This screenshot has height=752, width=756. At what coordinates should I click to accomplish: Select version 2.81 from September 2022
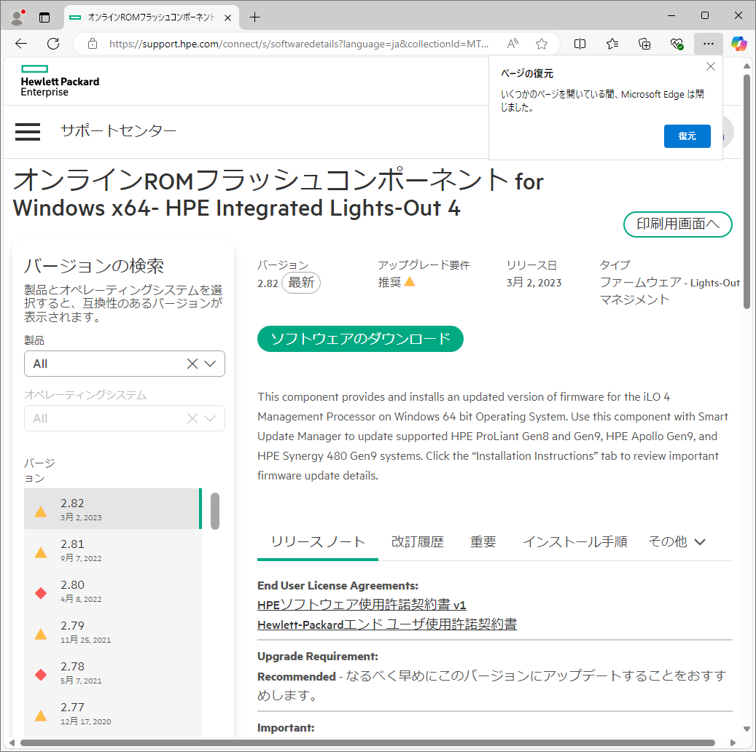tap(113, 549)
